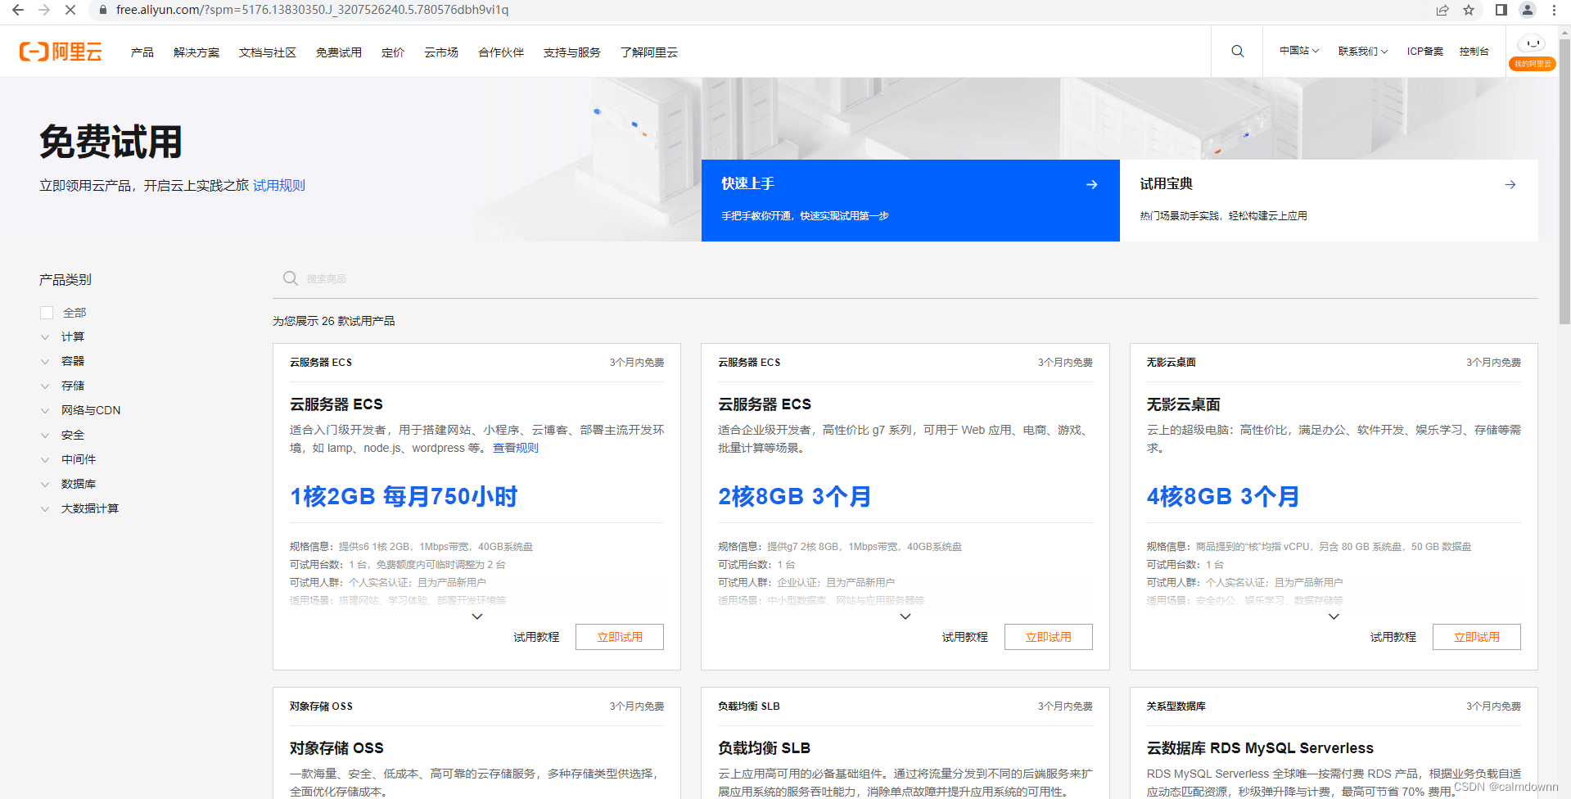Image resolution: width=1571 pixels, height=799 pixels.
Task: Click the 云数据库 RDS MySQL Serverless title
Action: point(1260,748)
